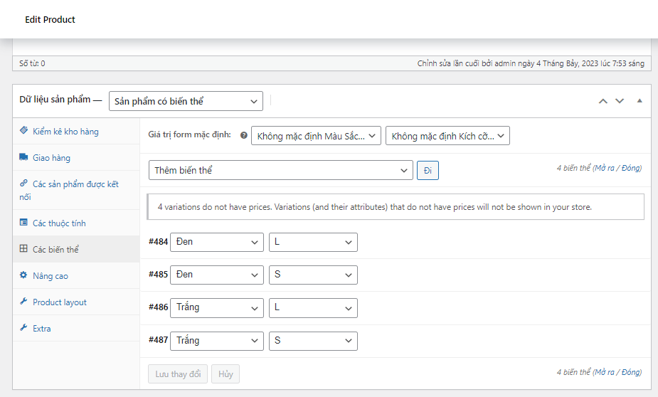Image resolution: width=658 pixels, height=397 pixels.
Task: Click the Lưu thay đổi button
Action: point(178,374)
